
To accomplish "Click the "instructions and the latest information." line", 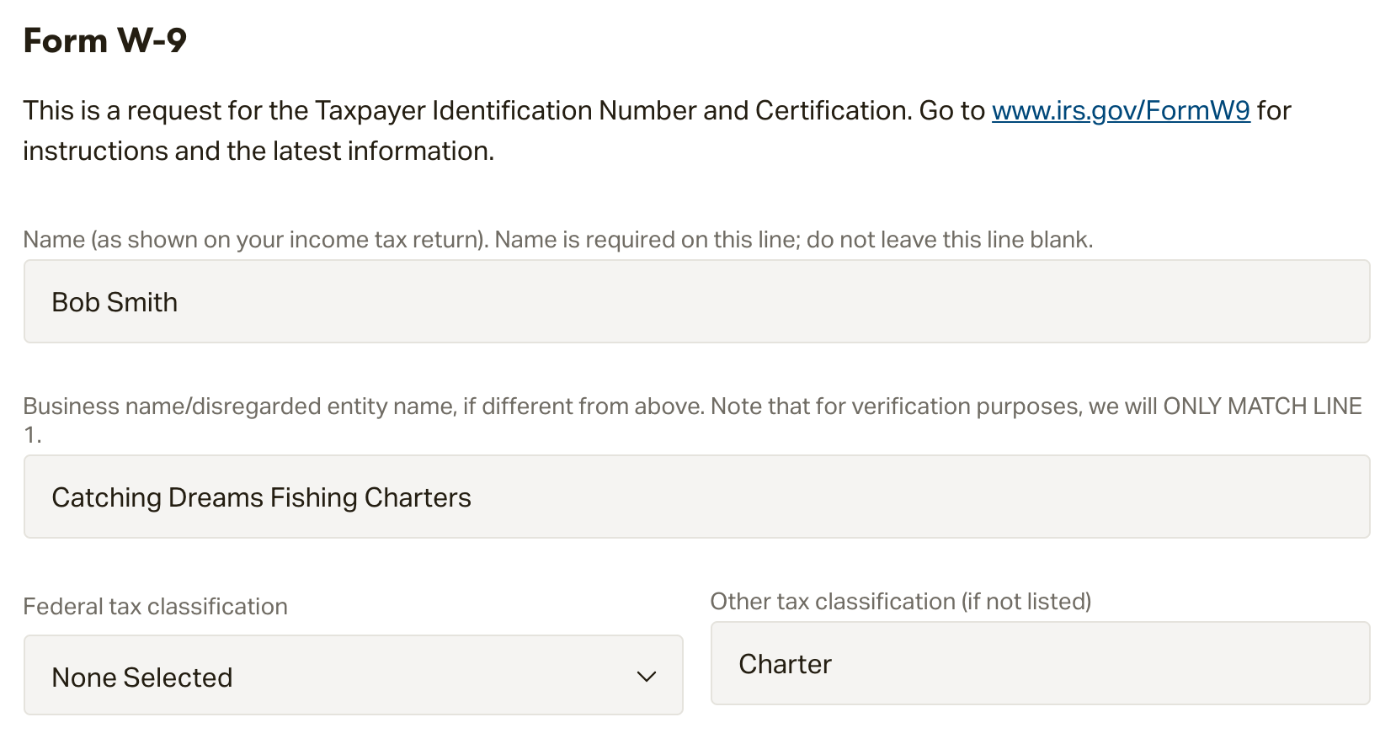I will tap(258, 151).
